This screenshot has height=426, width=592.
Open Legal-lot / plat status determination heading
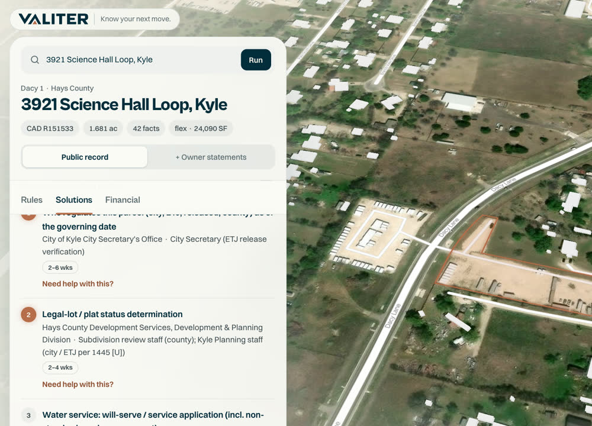click(x=112, y=314)
